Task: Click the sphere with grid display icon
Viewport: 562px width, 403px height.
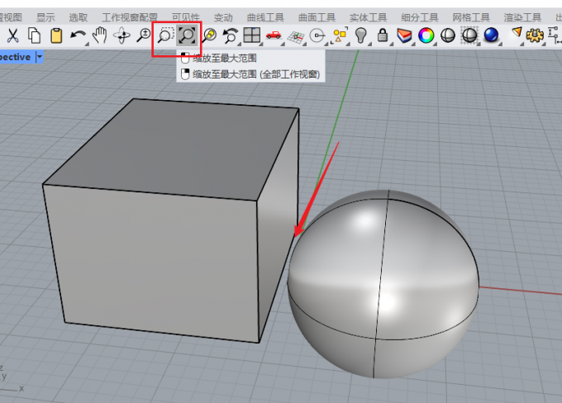Action: coord(469,36)
